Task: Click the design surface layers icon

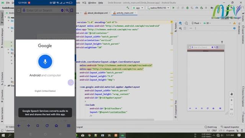Action: tap(180, 23)
